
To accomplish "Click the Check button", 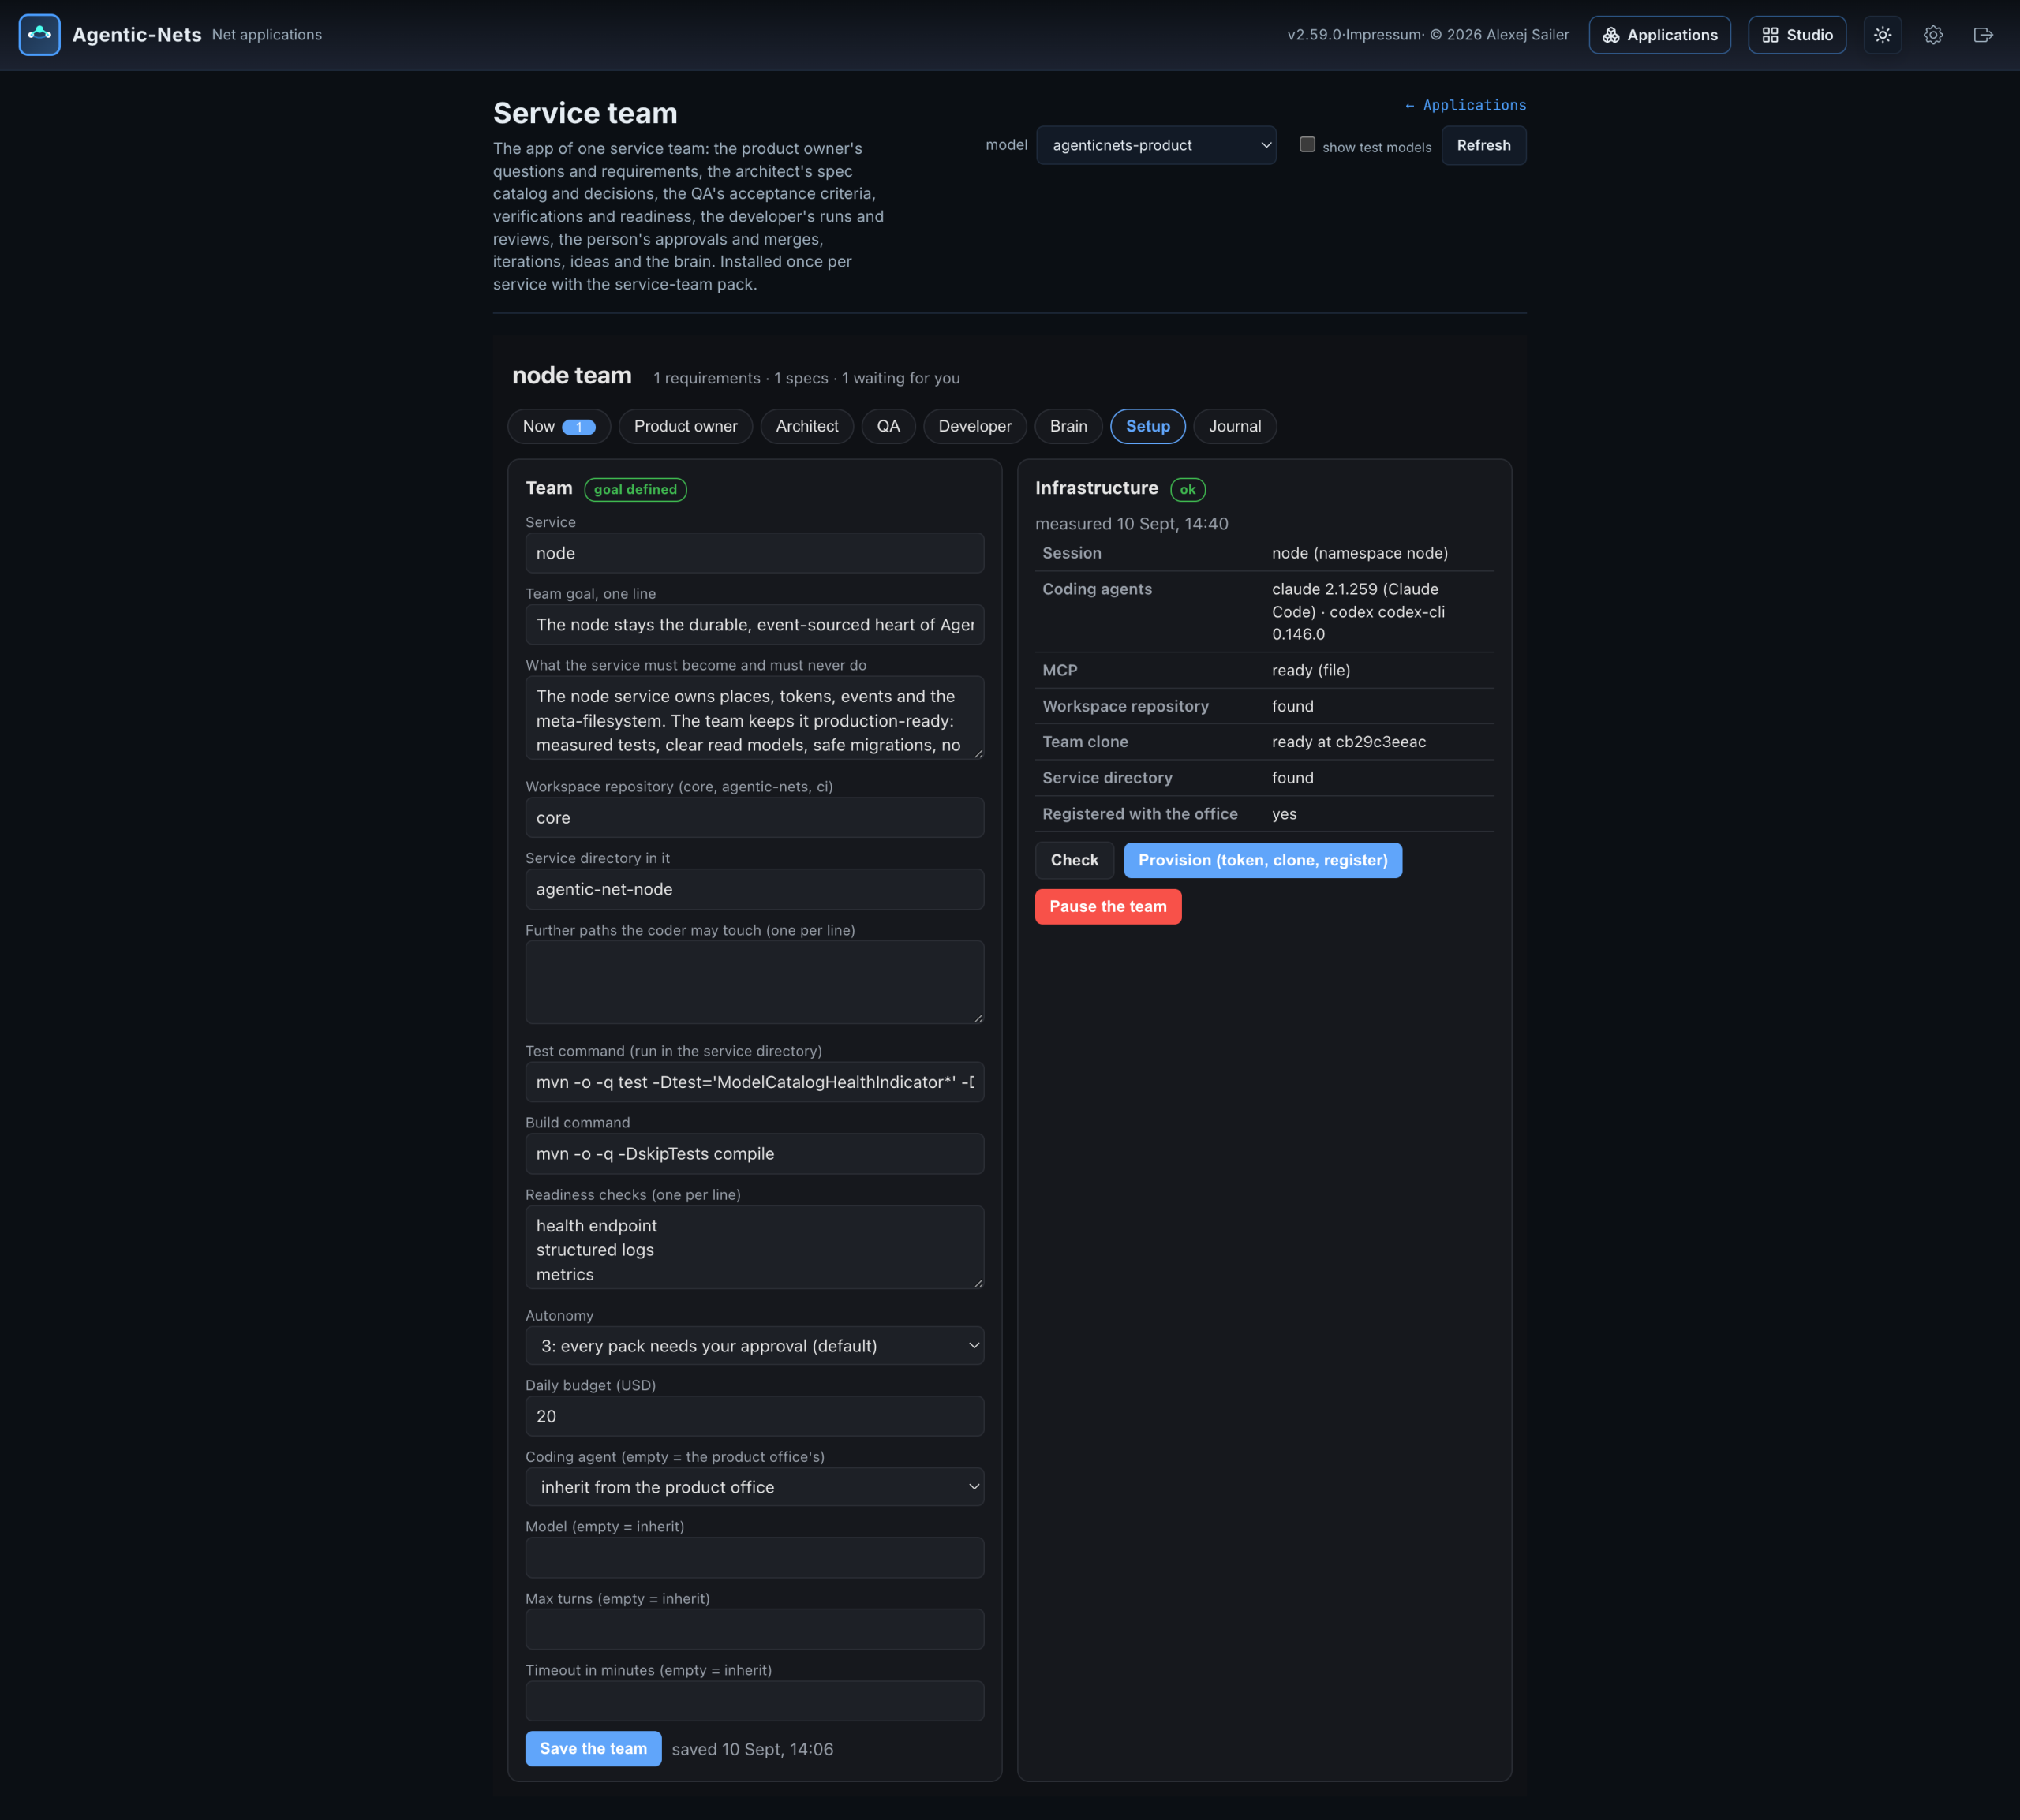I will tap(1075, 860).
